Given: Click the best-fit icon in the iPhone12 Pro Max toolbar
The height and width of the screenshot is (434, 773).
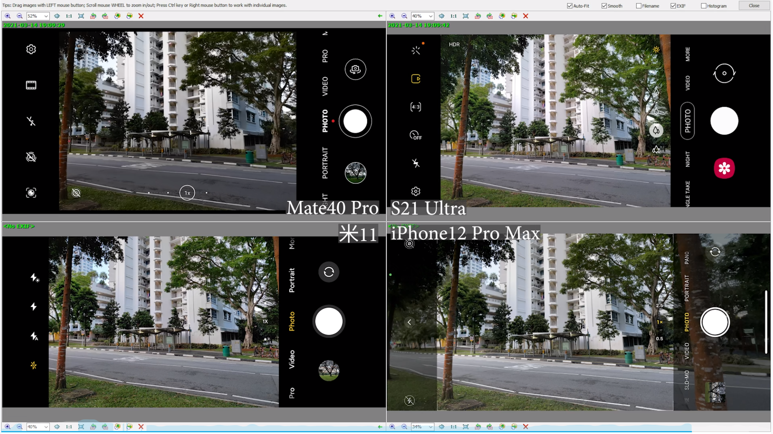Looking at the screenshot, I should click(x=442, y=427).
